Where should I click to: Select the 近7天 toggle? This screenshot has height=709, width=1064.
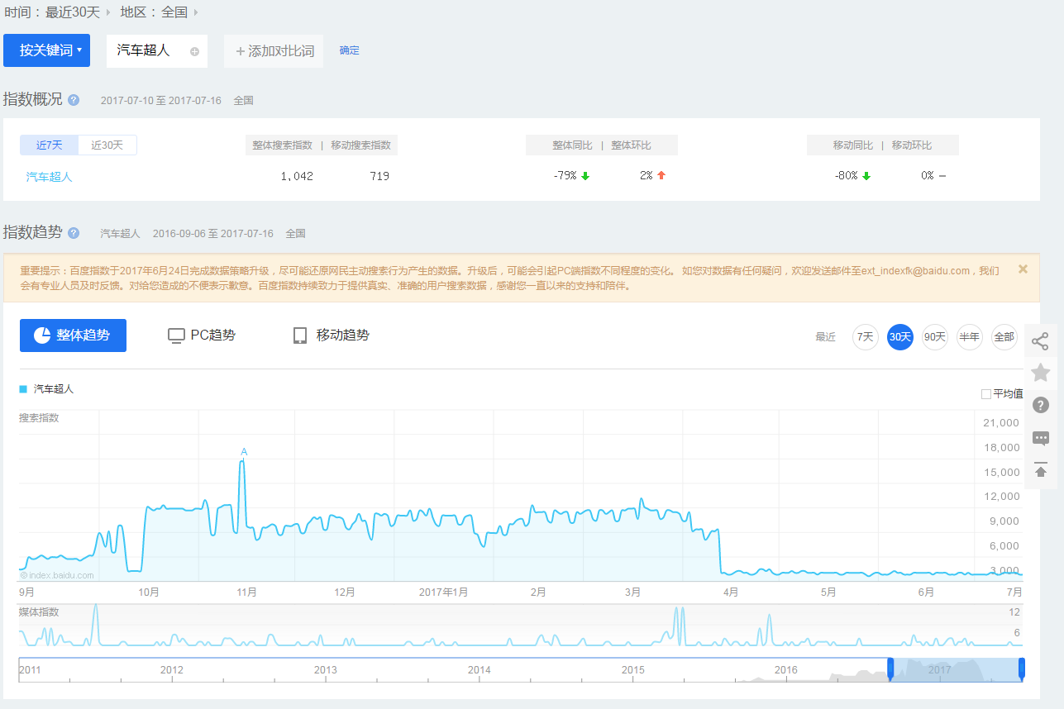pos(50,145)
